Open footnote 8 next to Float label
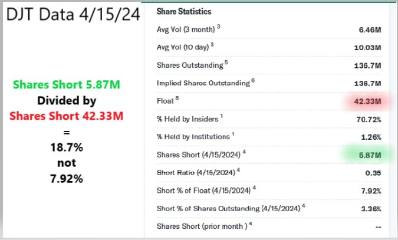The width and height of the screenshot is (398, 240). (177, 98)
